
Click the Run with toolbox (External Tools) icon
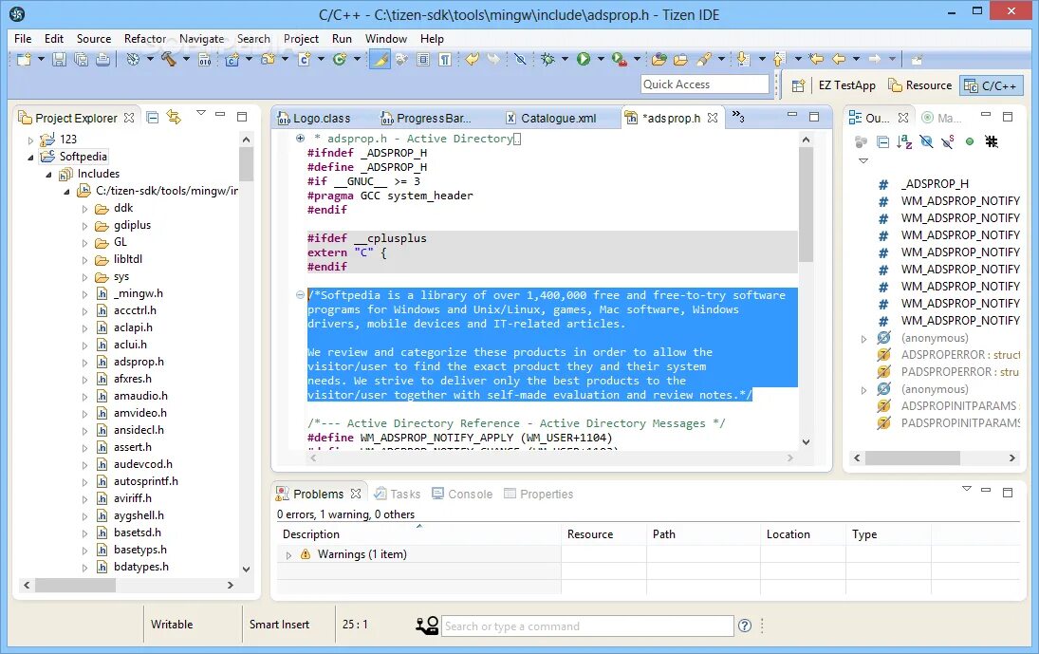point(619,60)
